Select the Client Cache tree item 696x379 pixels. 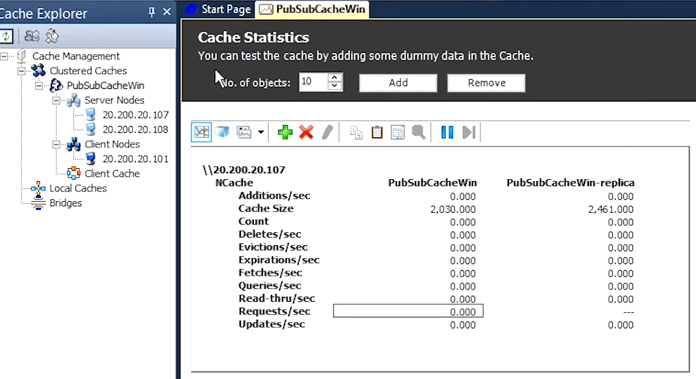click(112, 173)
